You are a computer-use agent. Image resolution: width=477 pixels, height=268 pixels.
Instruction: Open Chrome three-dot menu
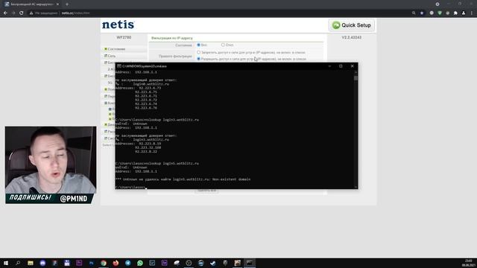(x=472, y=13)
